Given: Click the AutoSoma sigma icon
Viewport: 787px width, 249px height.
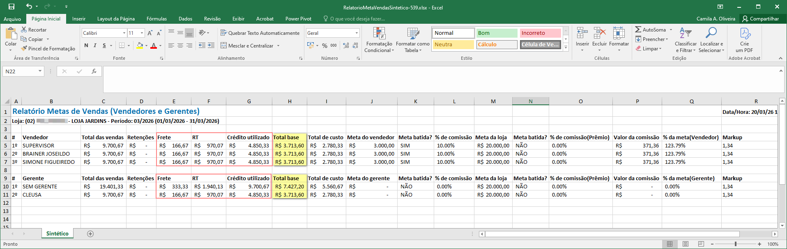Looking at the screenshot, I should coord(638,29).
